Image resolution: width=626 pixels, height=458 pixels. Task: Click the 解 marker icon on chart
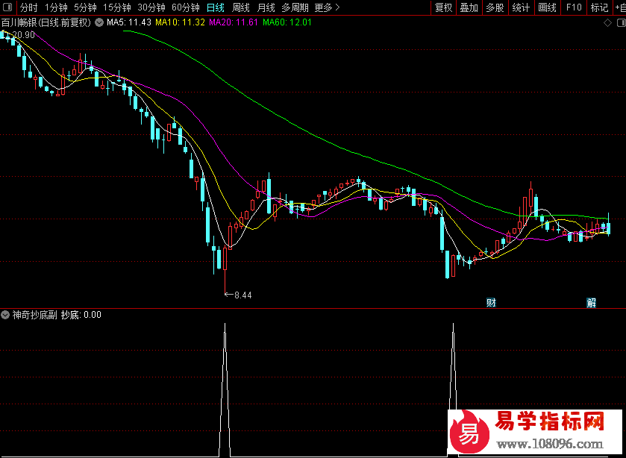click(591, 302)
